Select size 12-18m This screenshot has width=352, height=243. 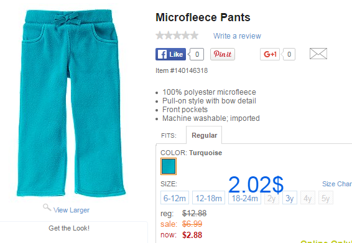coord(208,198)
